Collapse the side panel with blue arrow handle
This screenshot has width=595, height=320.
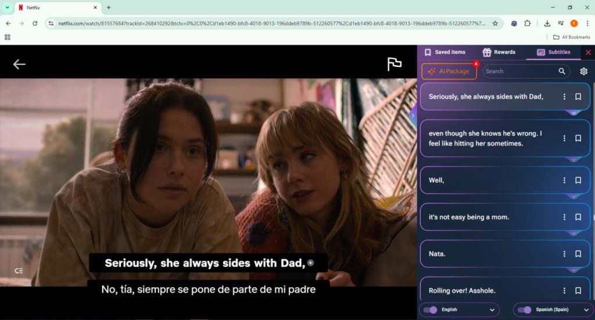tap(413, 116)
